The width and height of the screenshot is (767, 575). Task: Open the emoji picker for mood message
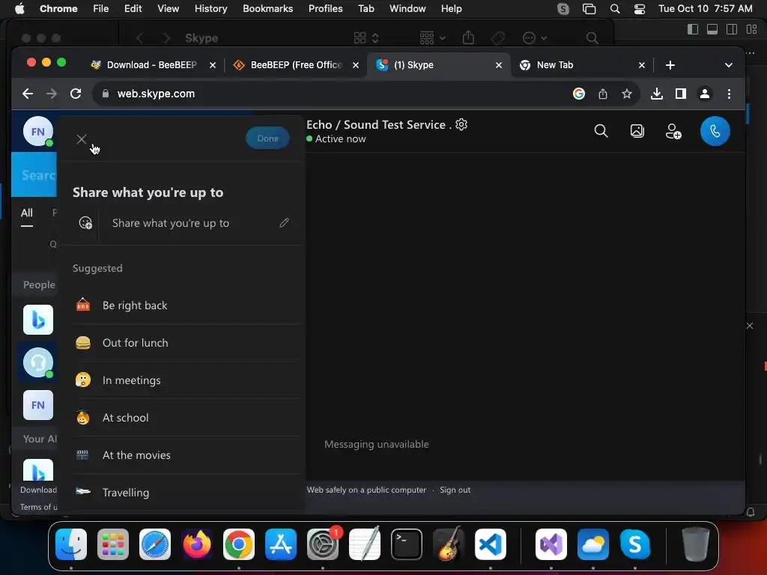(85, 223)
